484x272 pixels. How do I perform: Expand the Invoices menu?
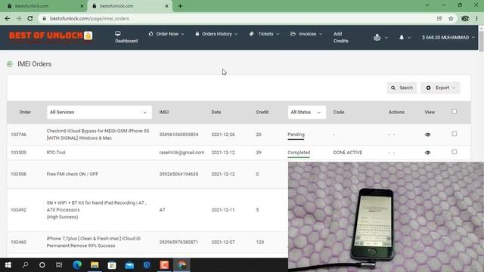click(306, 34)
